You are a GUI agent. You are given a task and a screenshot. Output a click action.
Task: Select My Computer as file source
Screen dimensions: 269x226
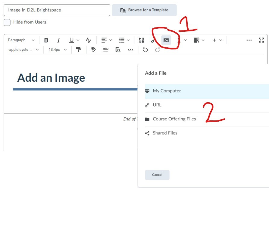tap(167, 91)
